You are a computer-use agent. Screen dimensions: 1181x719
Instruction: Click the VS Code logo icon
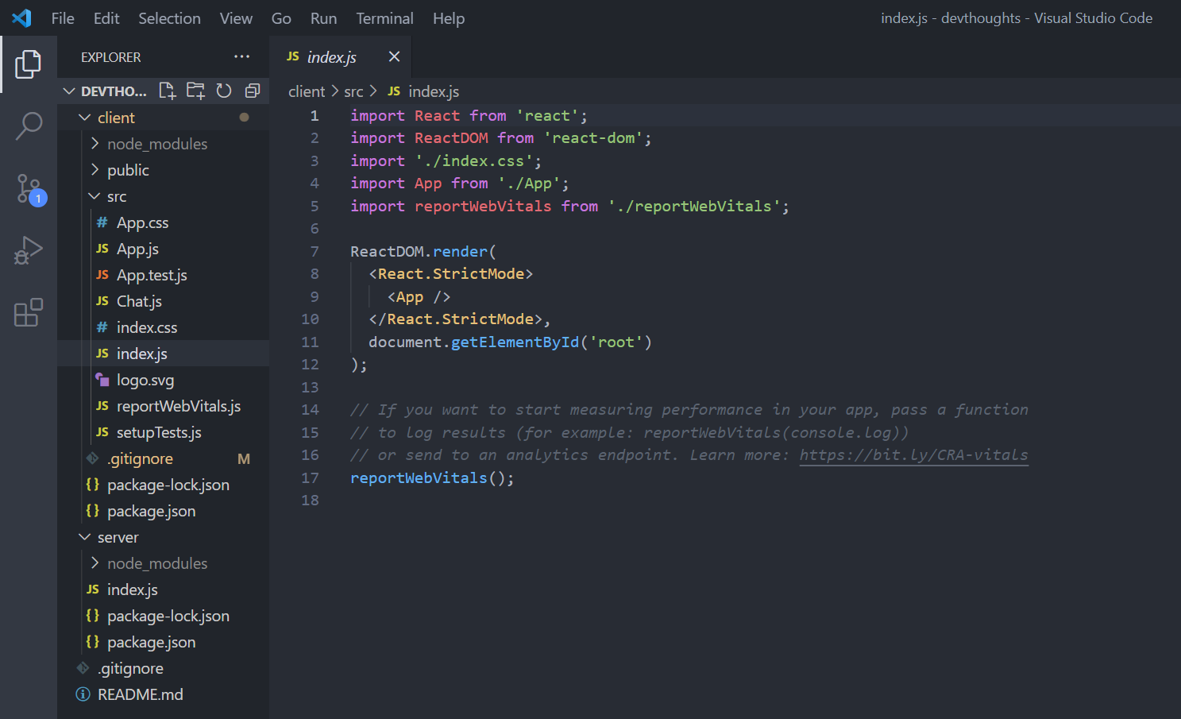click(x=21, y=17)
